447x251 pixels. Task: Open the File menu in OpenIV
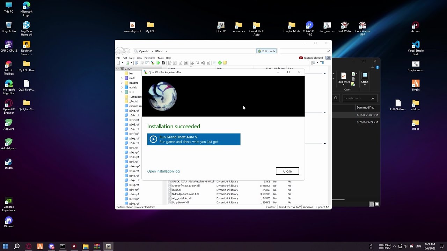118,58
